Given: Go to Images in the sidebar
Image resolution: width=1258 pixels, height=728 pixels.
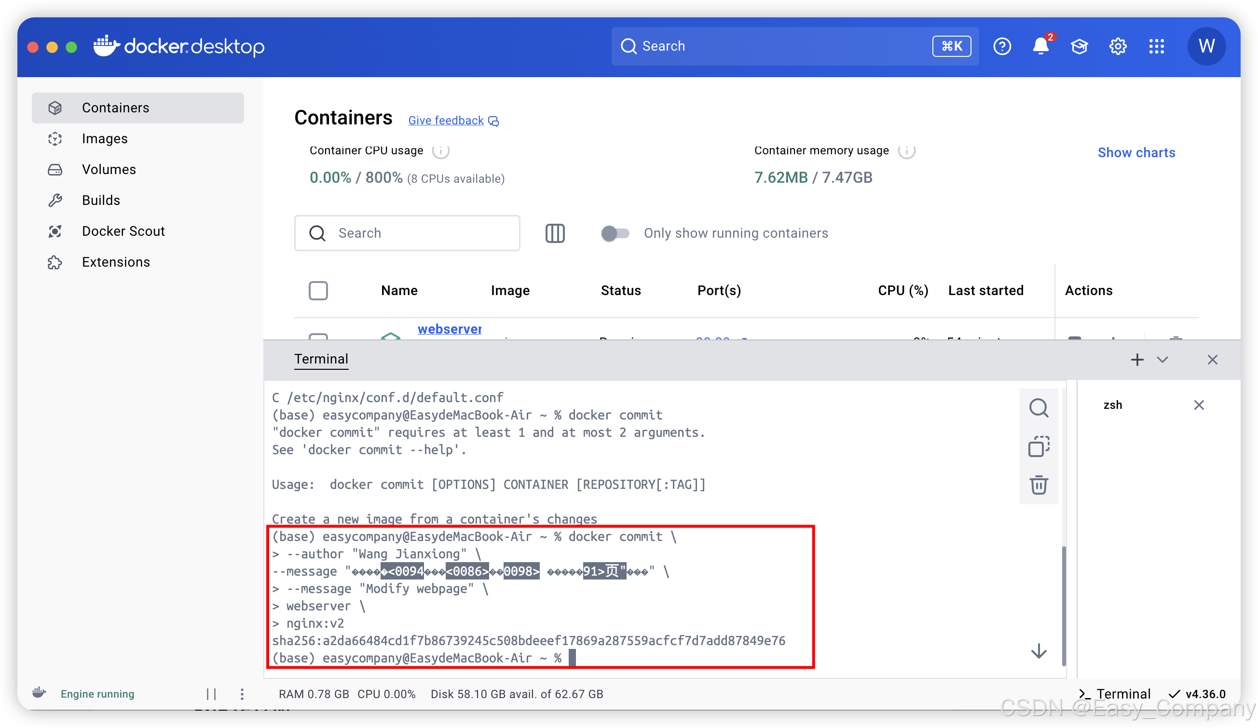Looking at the screenshot, I should (x=104, y=139).
